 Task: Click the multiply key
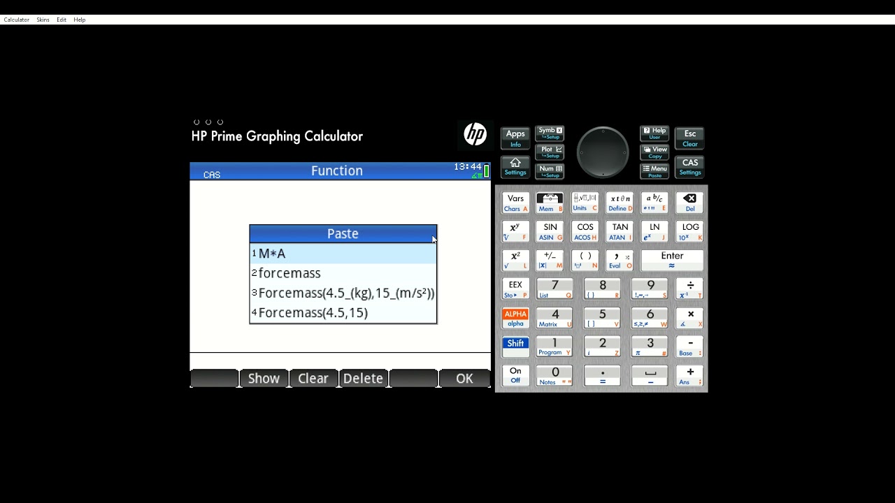point(689,318)
